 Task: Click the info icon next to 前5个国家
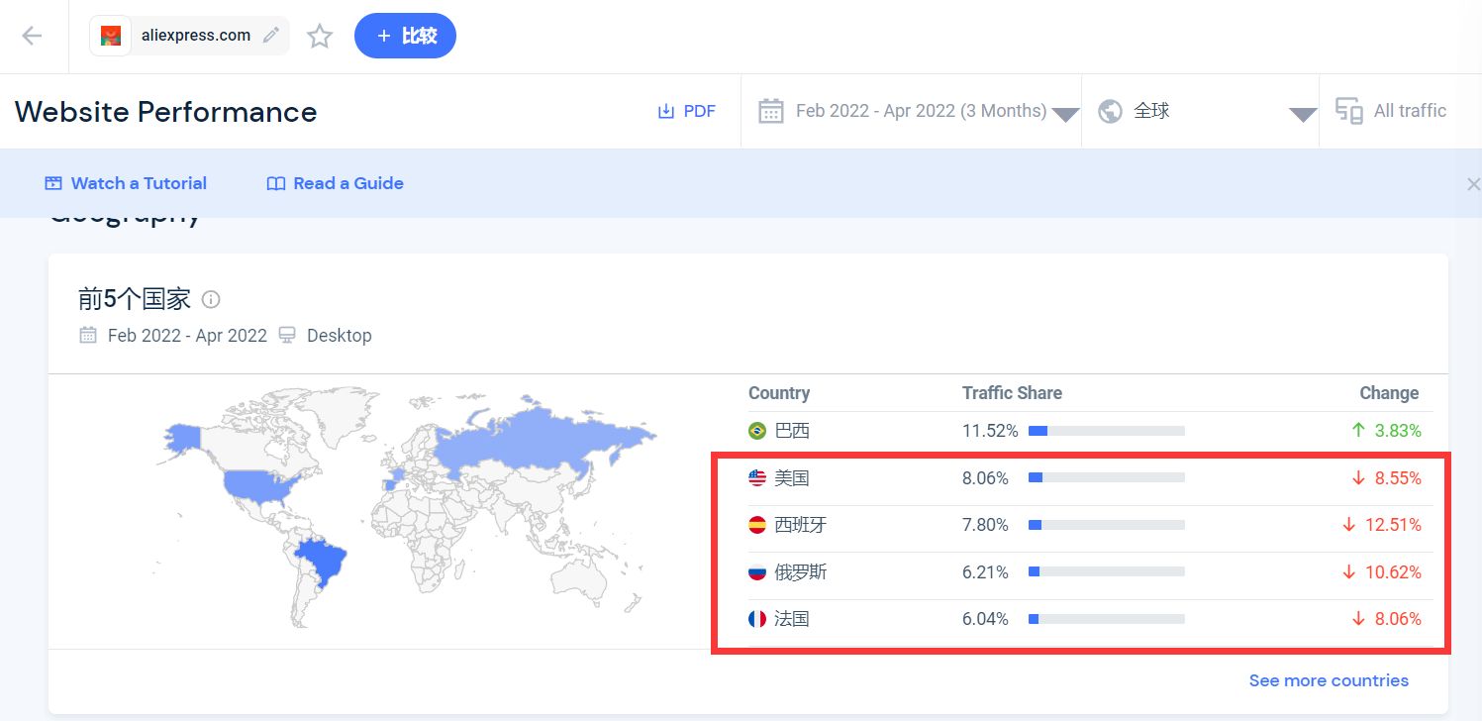211,299
